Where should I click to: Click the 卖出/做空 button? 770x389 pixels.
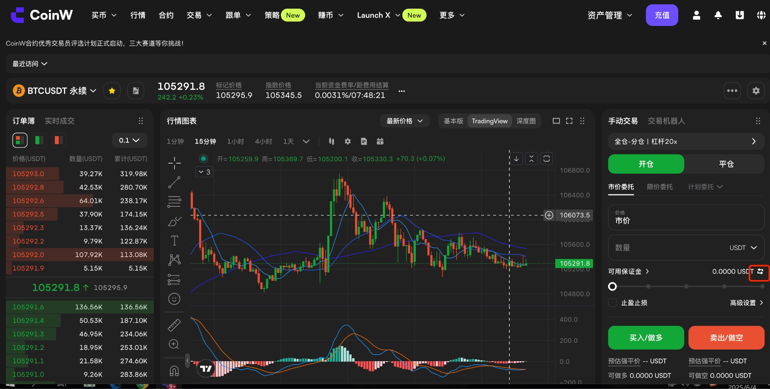726,338
